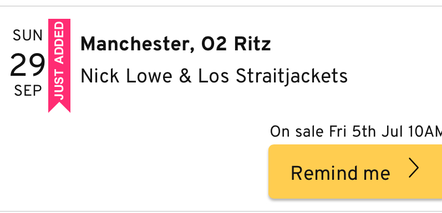The height and width of the screenshot is (213, 442).
Task: Click the word Manchester in the heading
Action: point(138,44)
